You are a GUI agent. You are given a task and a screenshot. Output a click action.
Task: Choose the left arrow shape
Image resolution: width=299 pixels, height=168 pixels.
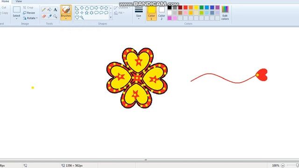pyautogui.click(x=101, y=8)
